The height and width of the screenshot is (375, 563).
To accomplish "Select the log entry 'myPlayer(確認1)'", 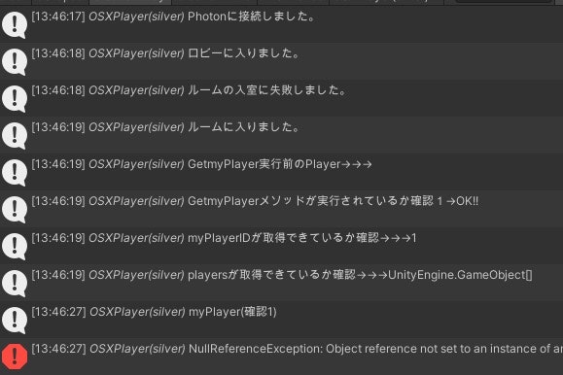I will coord(282,321).
